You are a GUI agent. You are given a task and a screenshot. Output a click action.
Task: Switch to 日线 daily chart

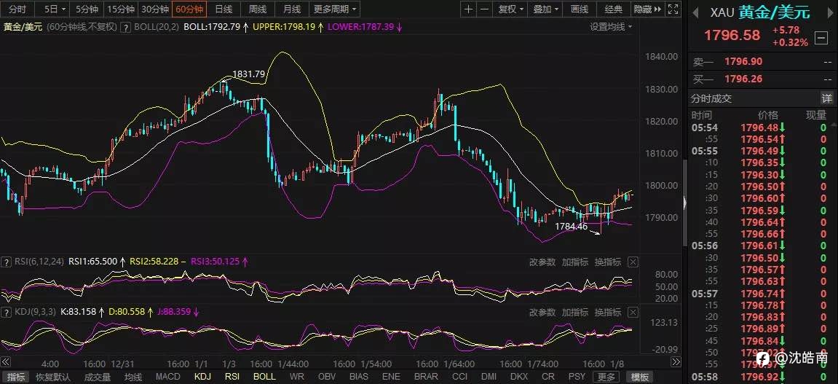(x=224, y=9)
